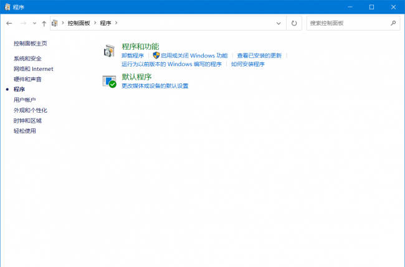Expand the chevron after 控制面板 in the breadcrumb

pos(95,23)
